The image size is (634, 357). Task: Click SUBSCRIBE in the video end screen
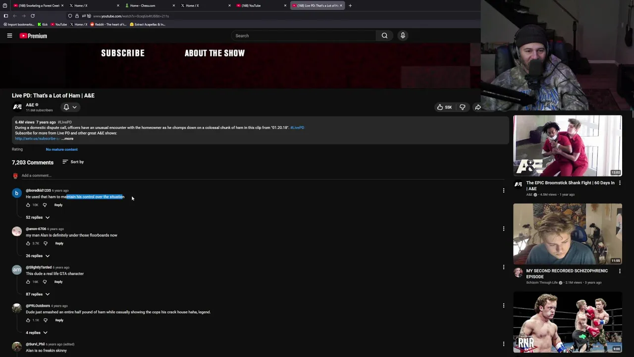123,53
